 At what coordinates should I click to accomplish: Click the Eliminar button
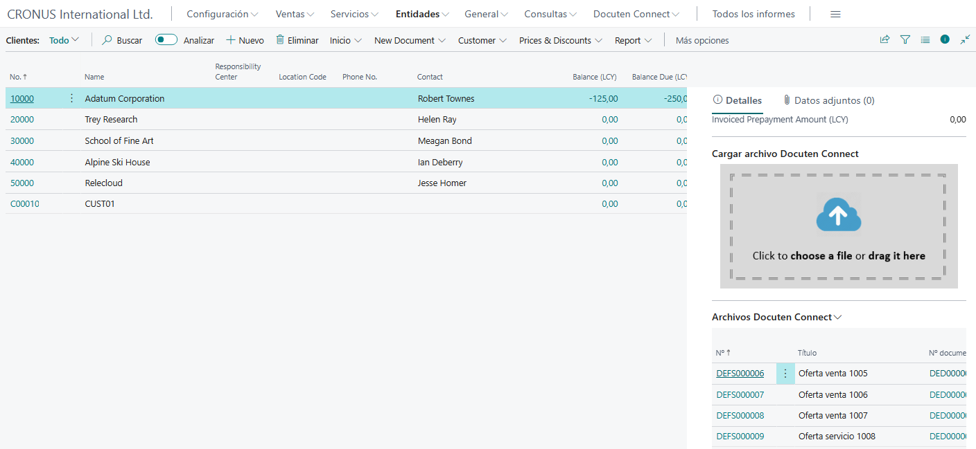tap(297, 40)
